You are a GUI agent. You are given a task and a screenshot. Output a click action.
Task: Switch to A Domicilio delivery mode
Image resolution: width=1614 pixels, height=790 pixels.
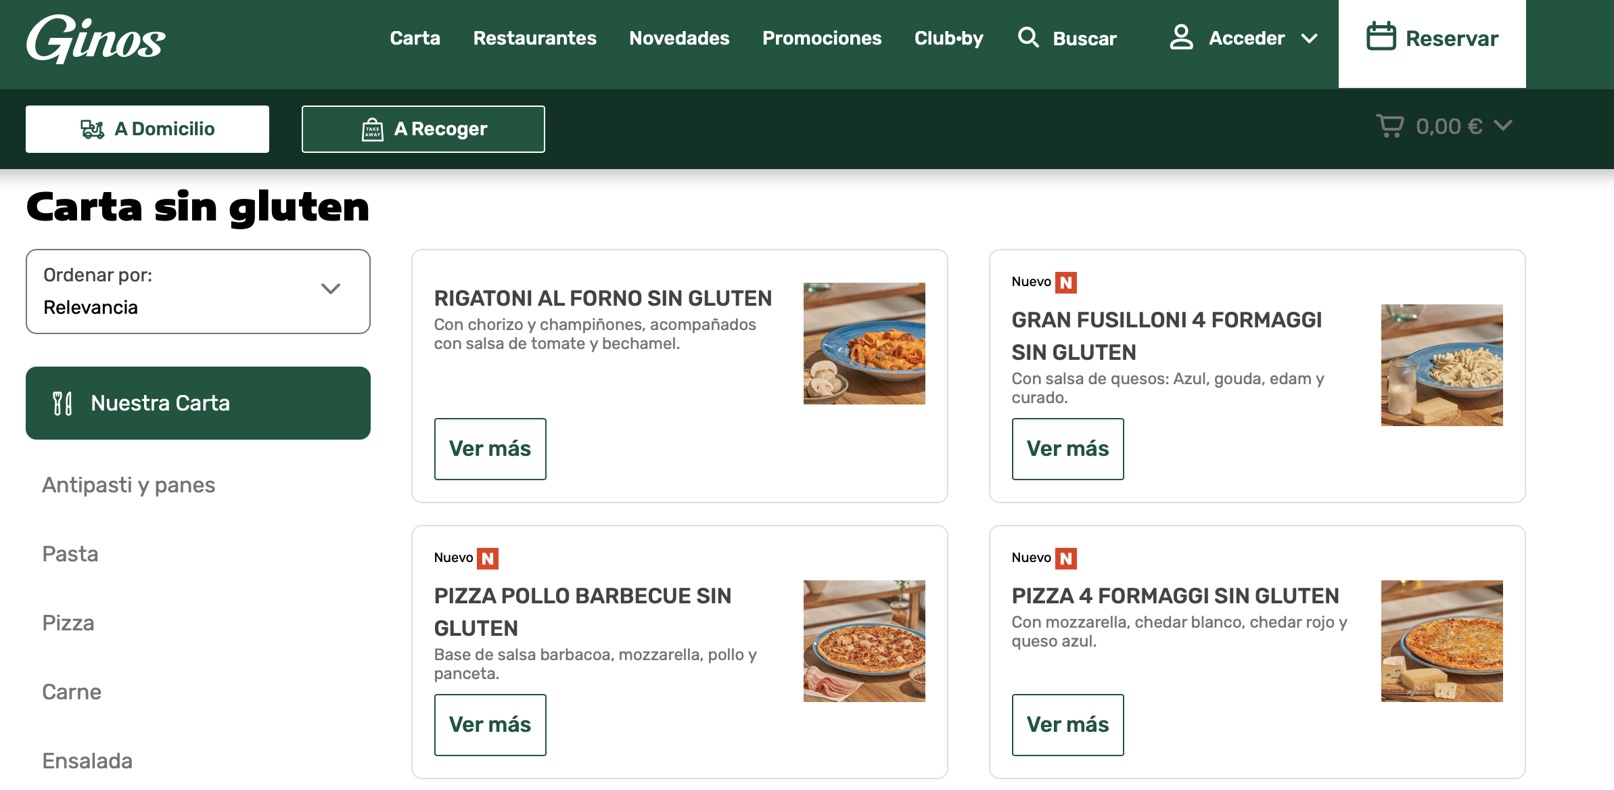(x=147, y=129)
